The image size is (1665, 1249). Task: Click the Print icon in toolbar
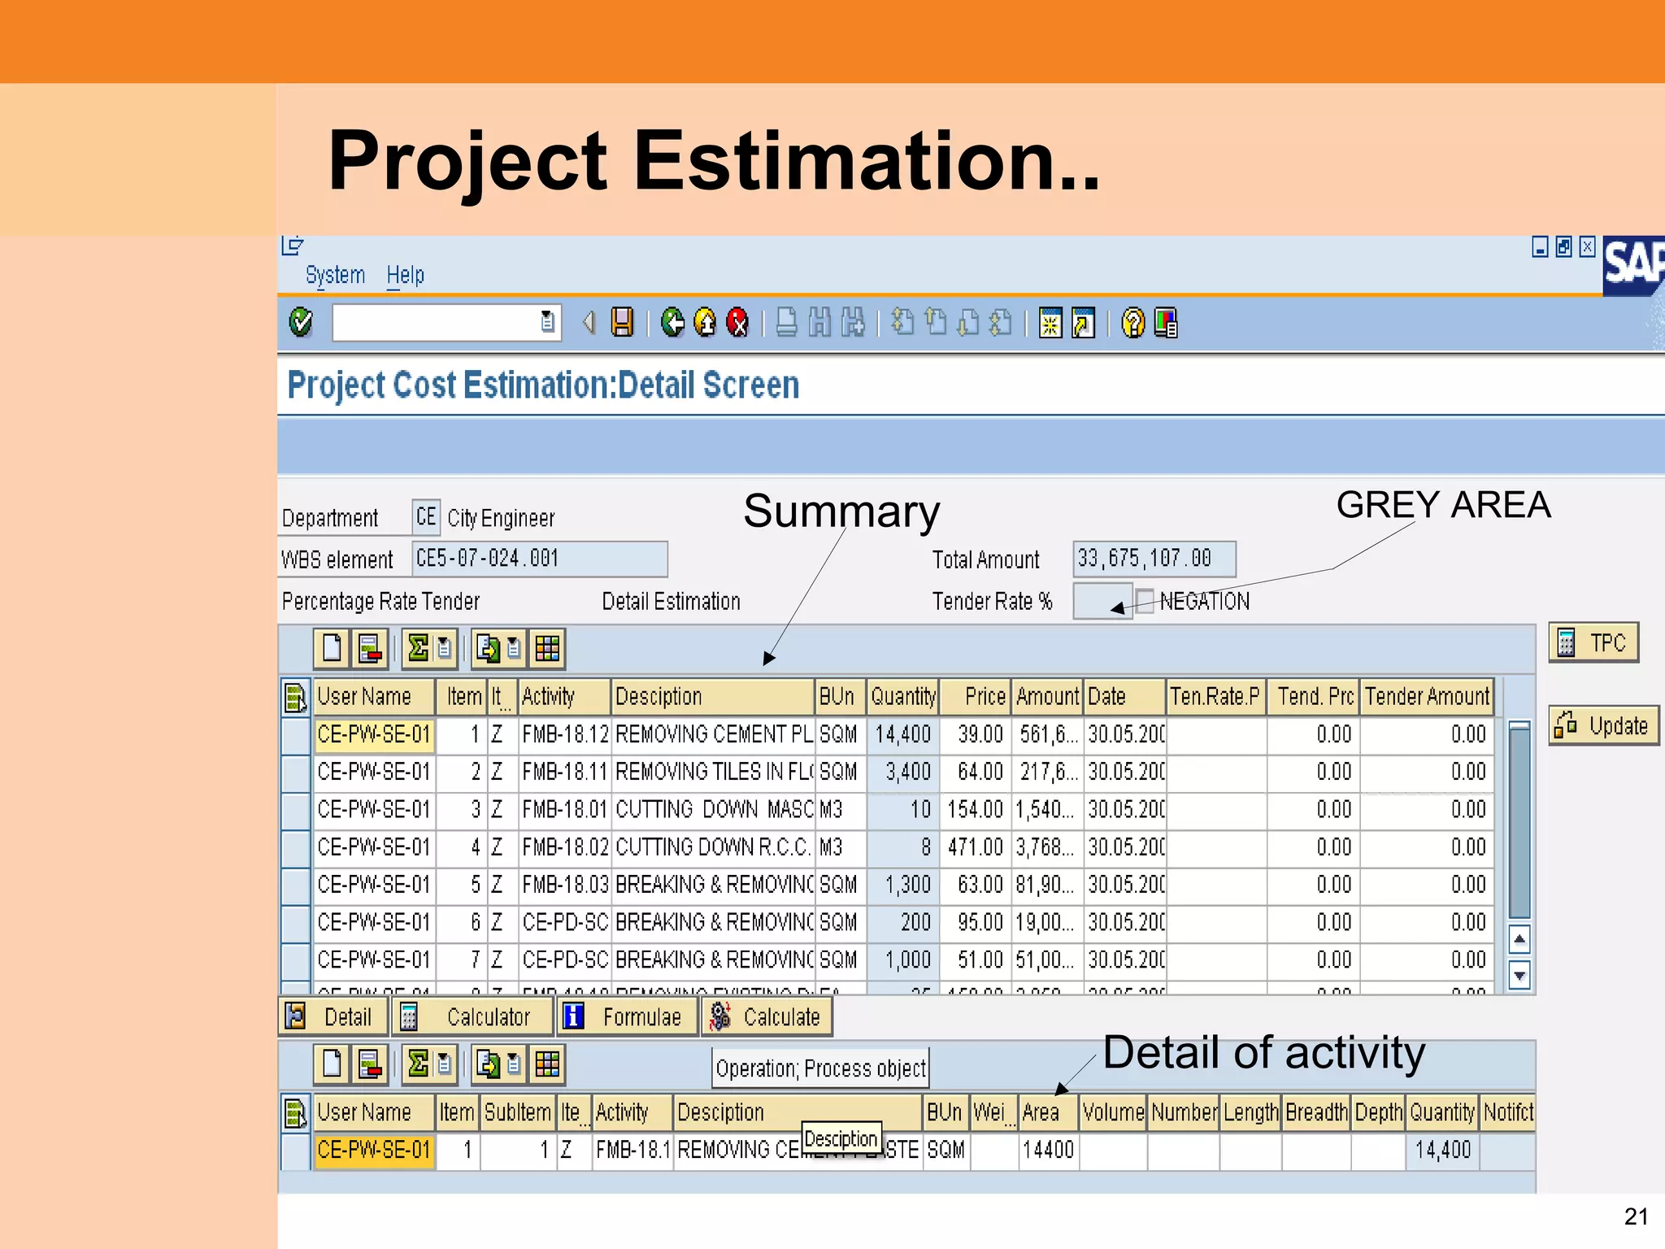coord(786,323)
